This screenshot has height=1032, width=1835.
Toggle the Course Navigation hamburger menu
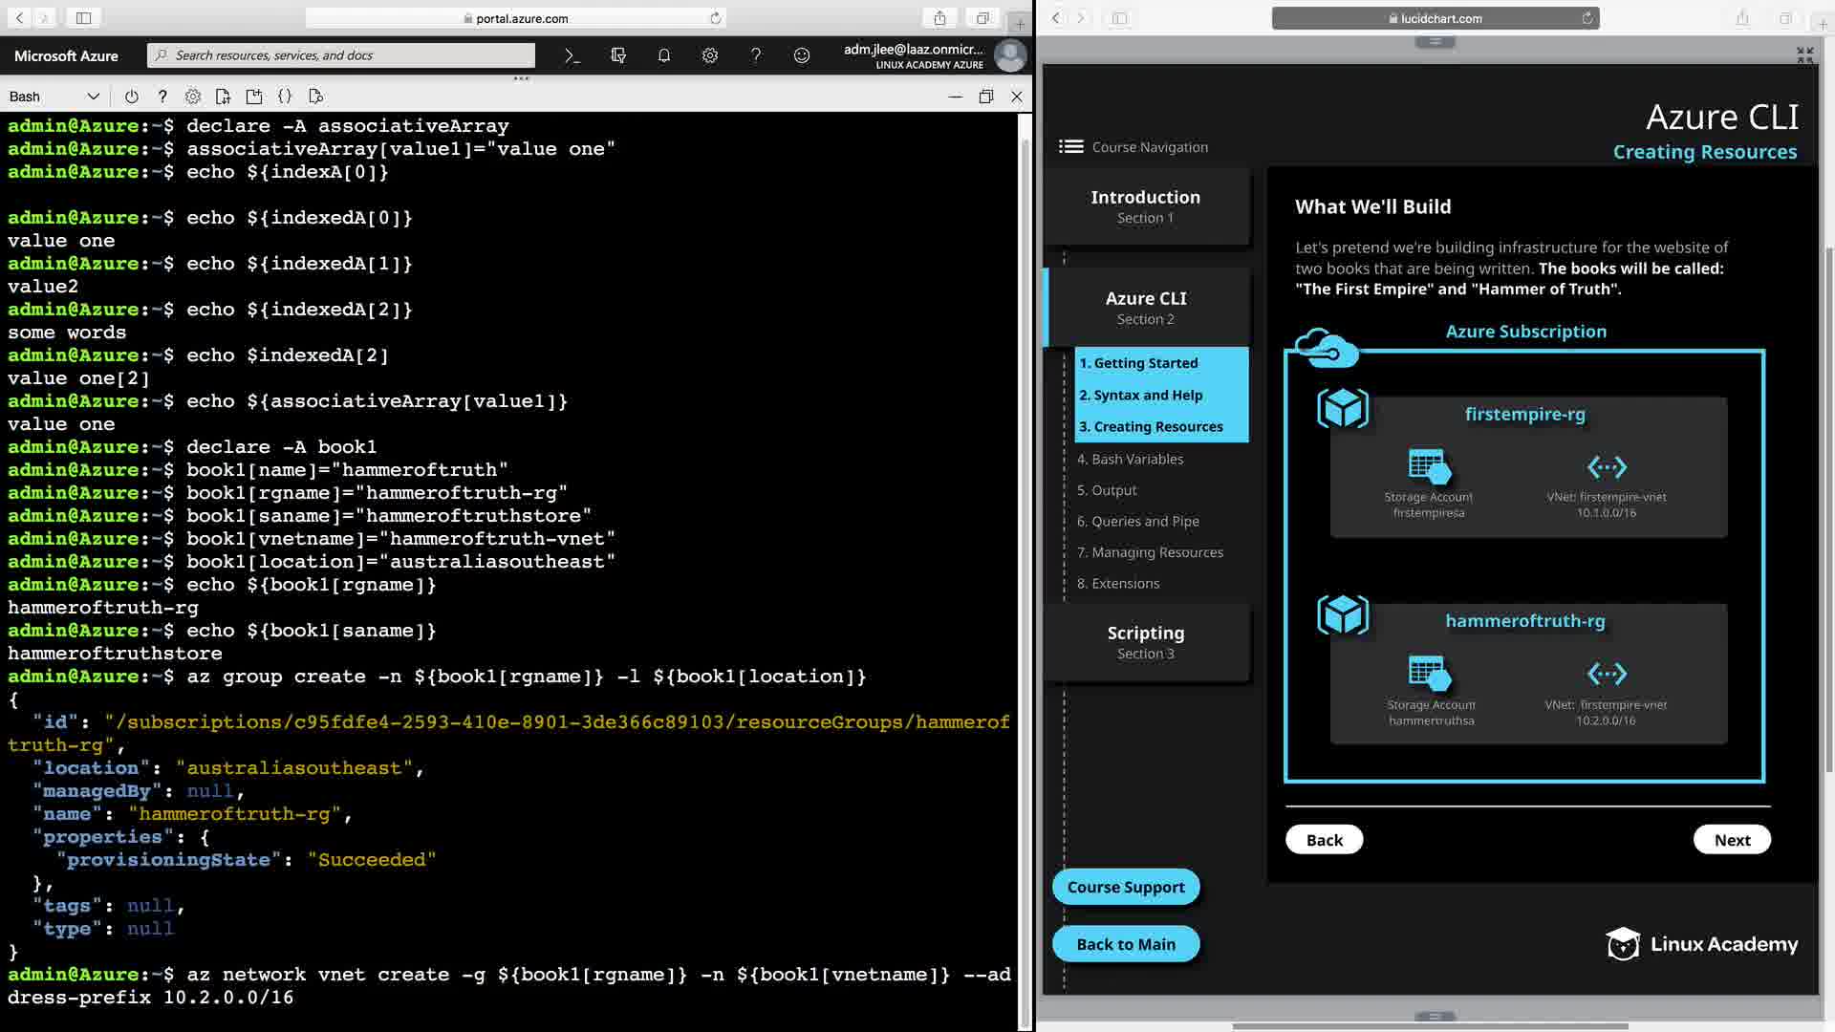click(1070, 146)
